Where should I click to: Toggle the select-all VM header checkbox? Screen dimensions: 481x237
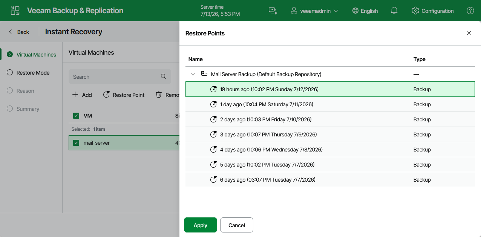[76, 116]
